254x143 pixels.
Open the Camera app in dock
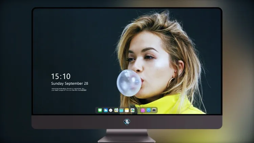[x=154, y=110]
